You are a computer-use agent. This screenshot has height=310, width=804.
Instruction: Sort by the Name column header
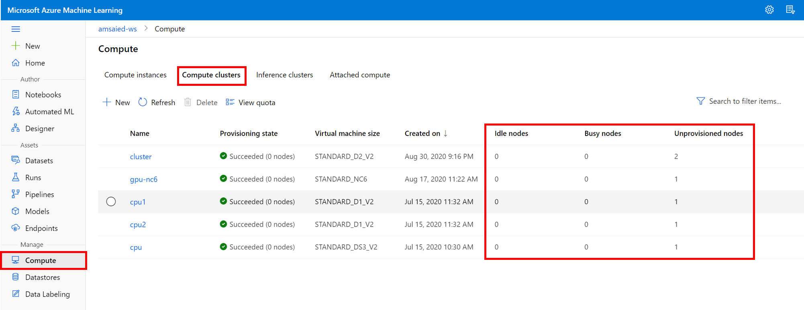click(x=140, y=133)
